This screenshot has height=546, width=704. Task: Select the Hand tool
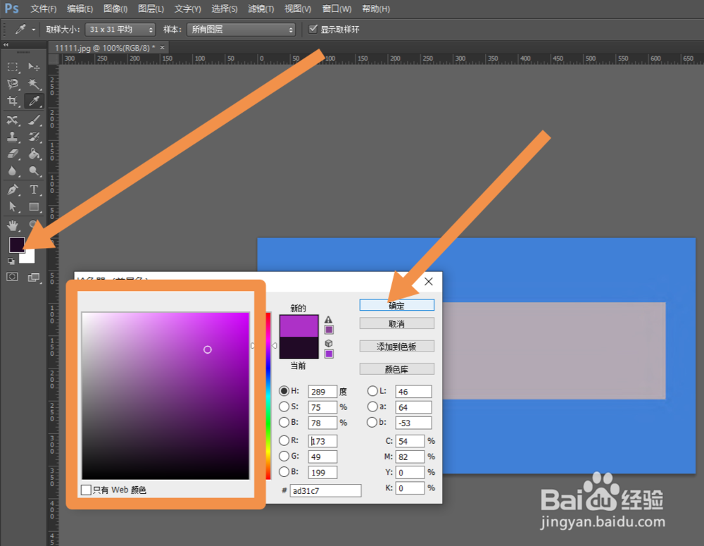(13, 225)
